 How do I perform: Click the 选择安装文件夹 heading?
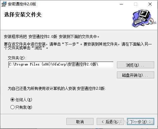[23, 14]
